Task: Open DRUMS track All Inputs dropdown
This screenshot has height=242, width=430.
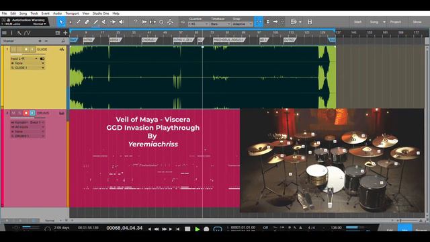Action: 28,127
